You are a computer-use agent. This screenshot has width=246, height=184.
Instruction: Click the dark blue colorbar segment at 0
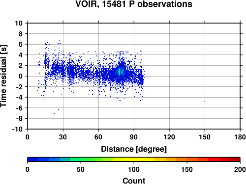[33, 159]
